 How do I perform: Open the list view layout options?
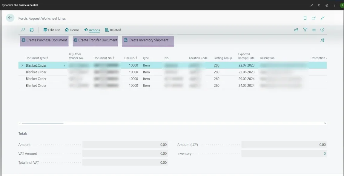[314, 30]
